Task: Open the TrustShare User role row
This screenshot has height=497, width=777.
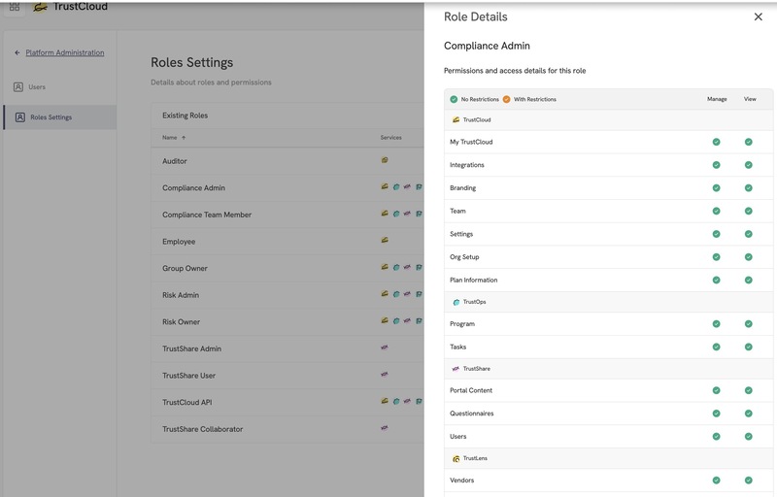Action: pos(287,376)
